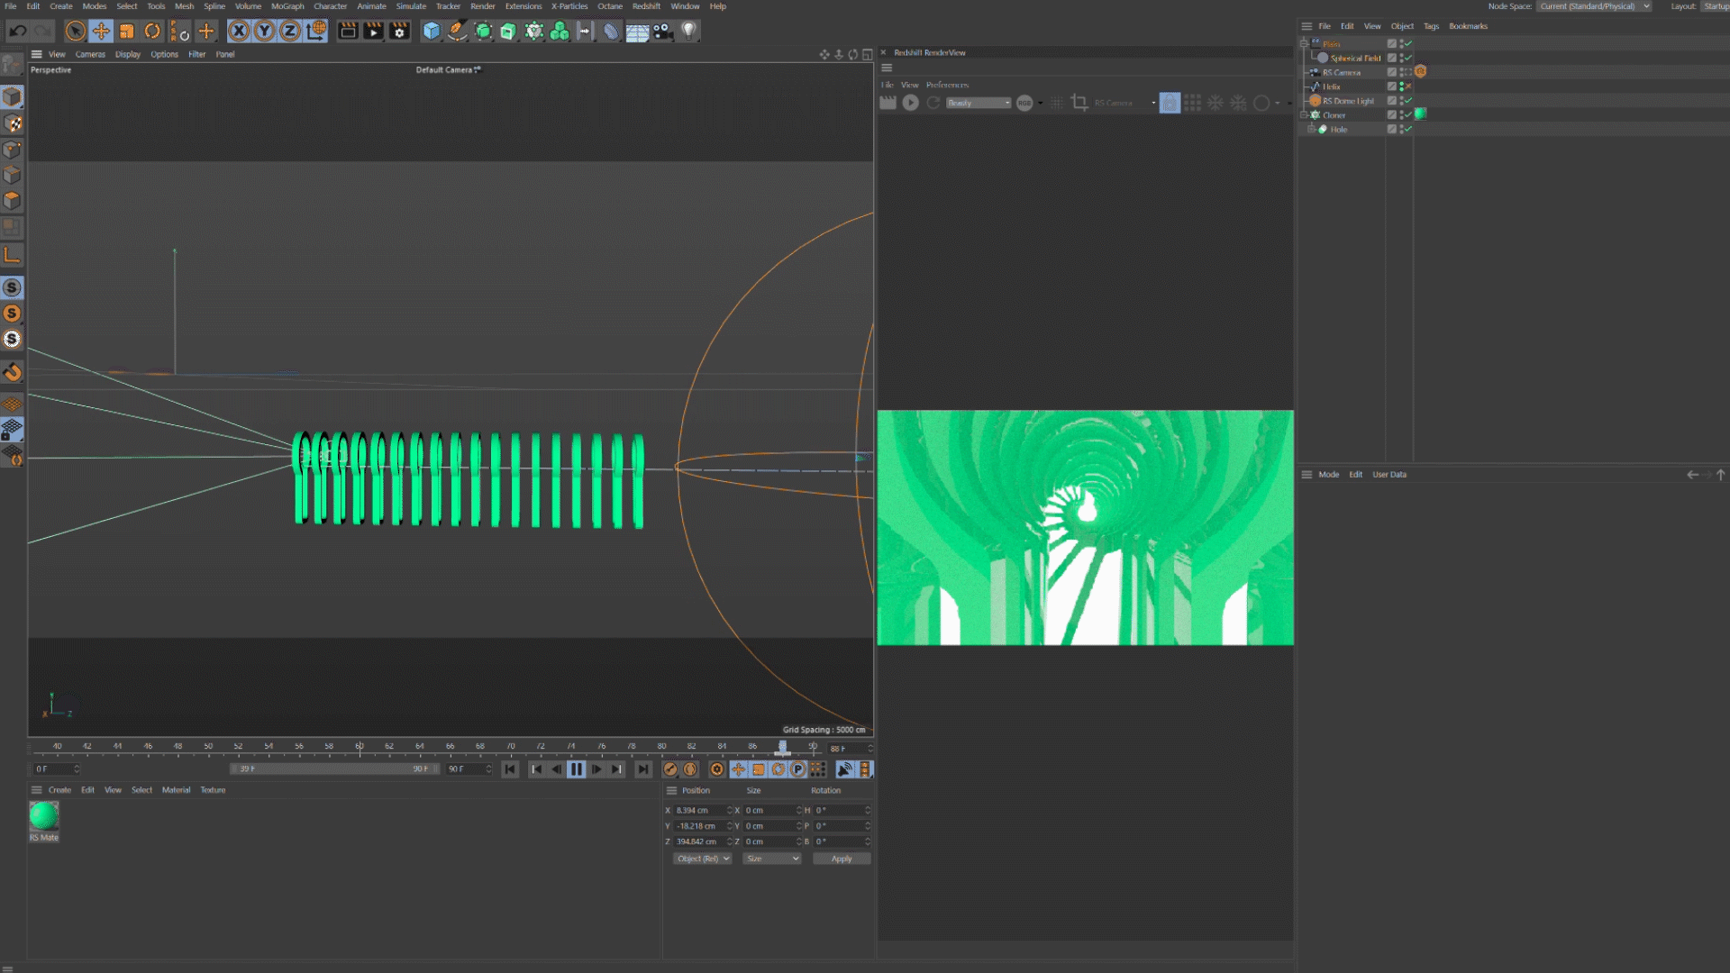1730x973 pixels.
Task: Open the Edit Render Settings icon
Action: pyautogui.click(x=399, y=31)
